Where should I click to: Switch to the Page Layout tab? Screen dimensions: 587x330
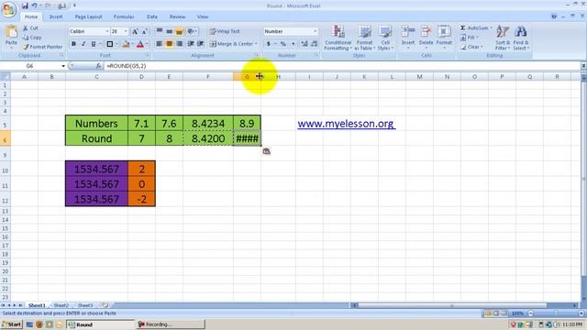[88, 16]
